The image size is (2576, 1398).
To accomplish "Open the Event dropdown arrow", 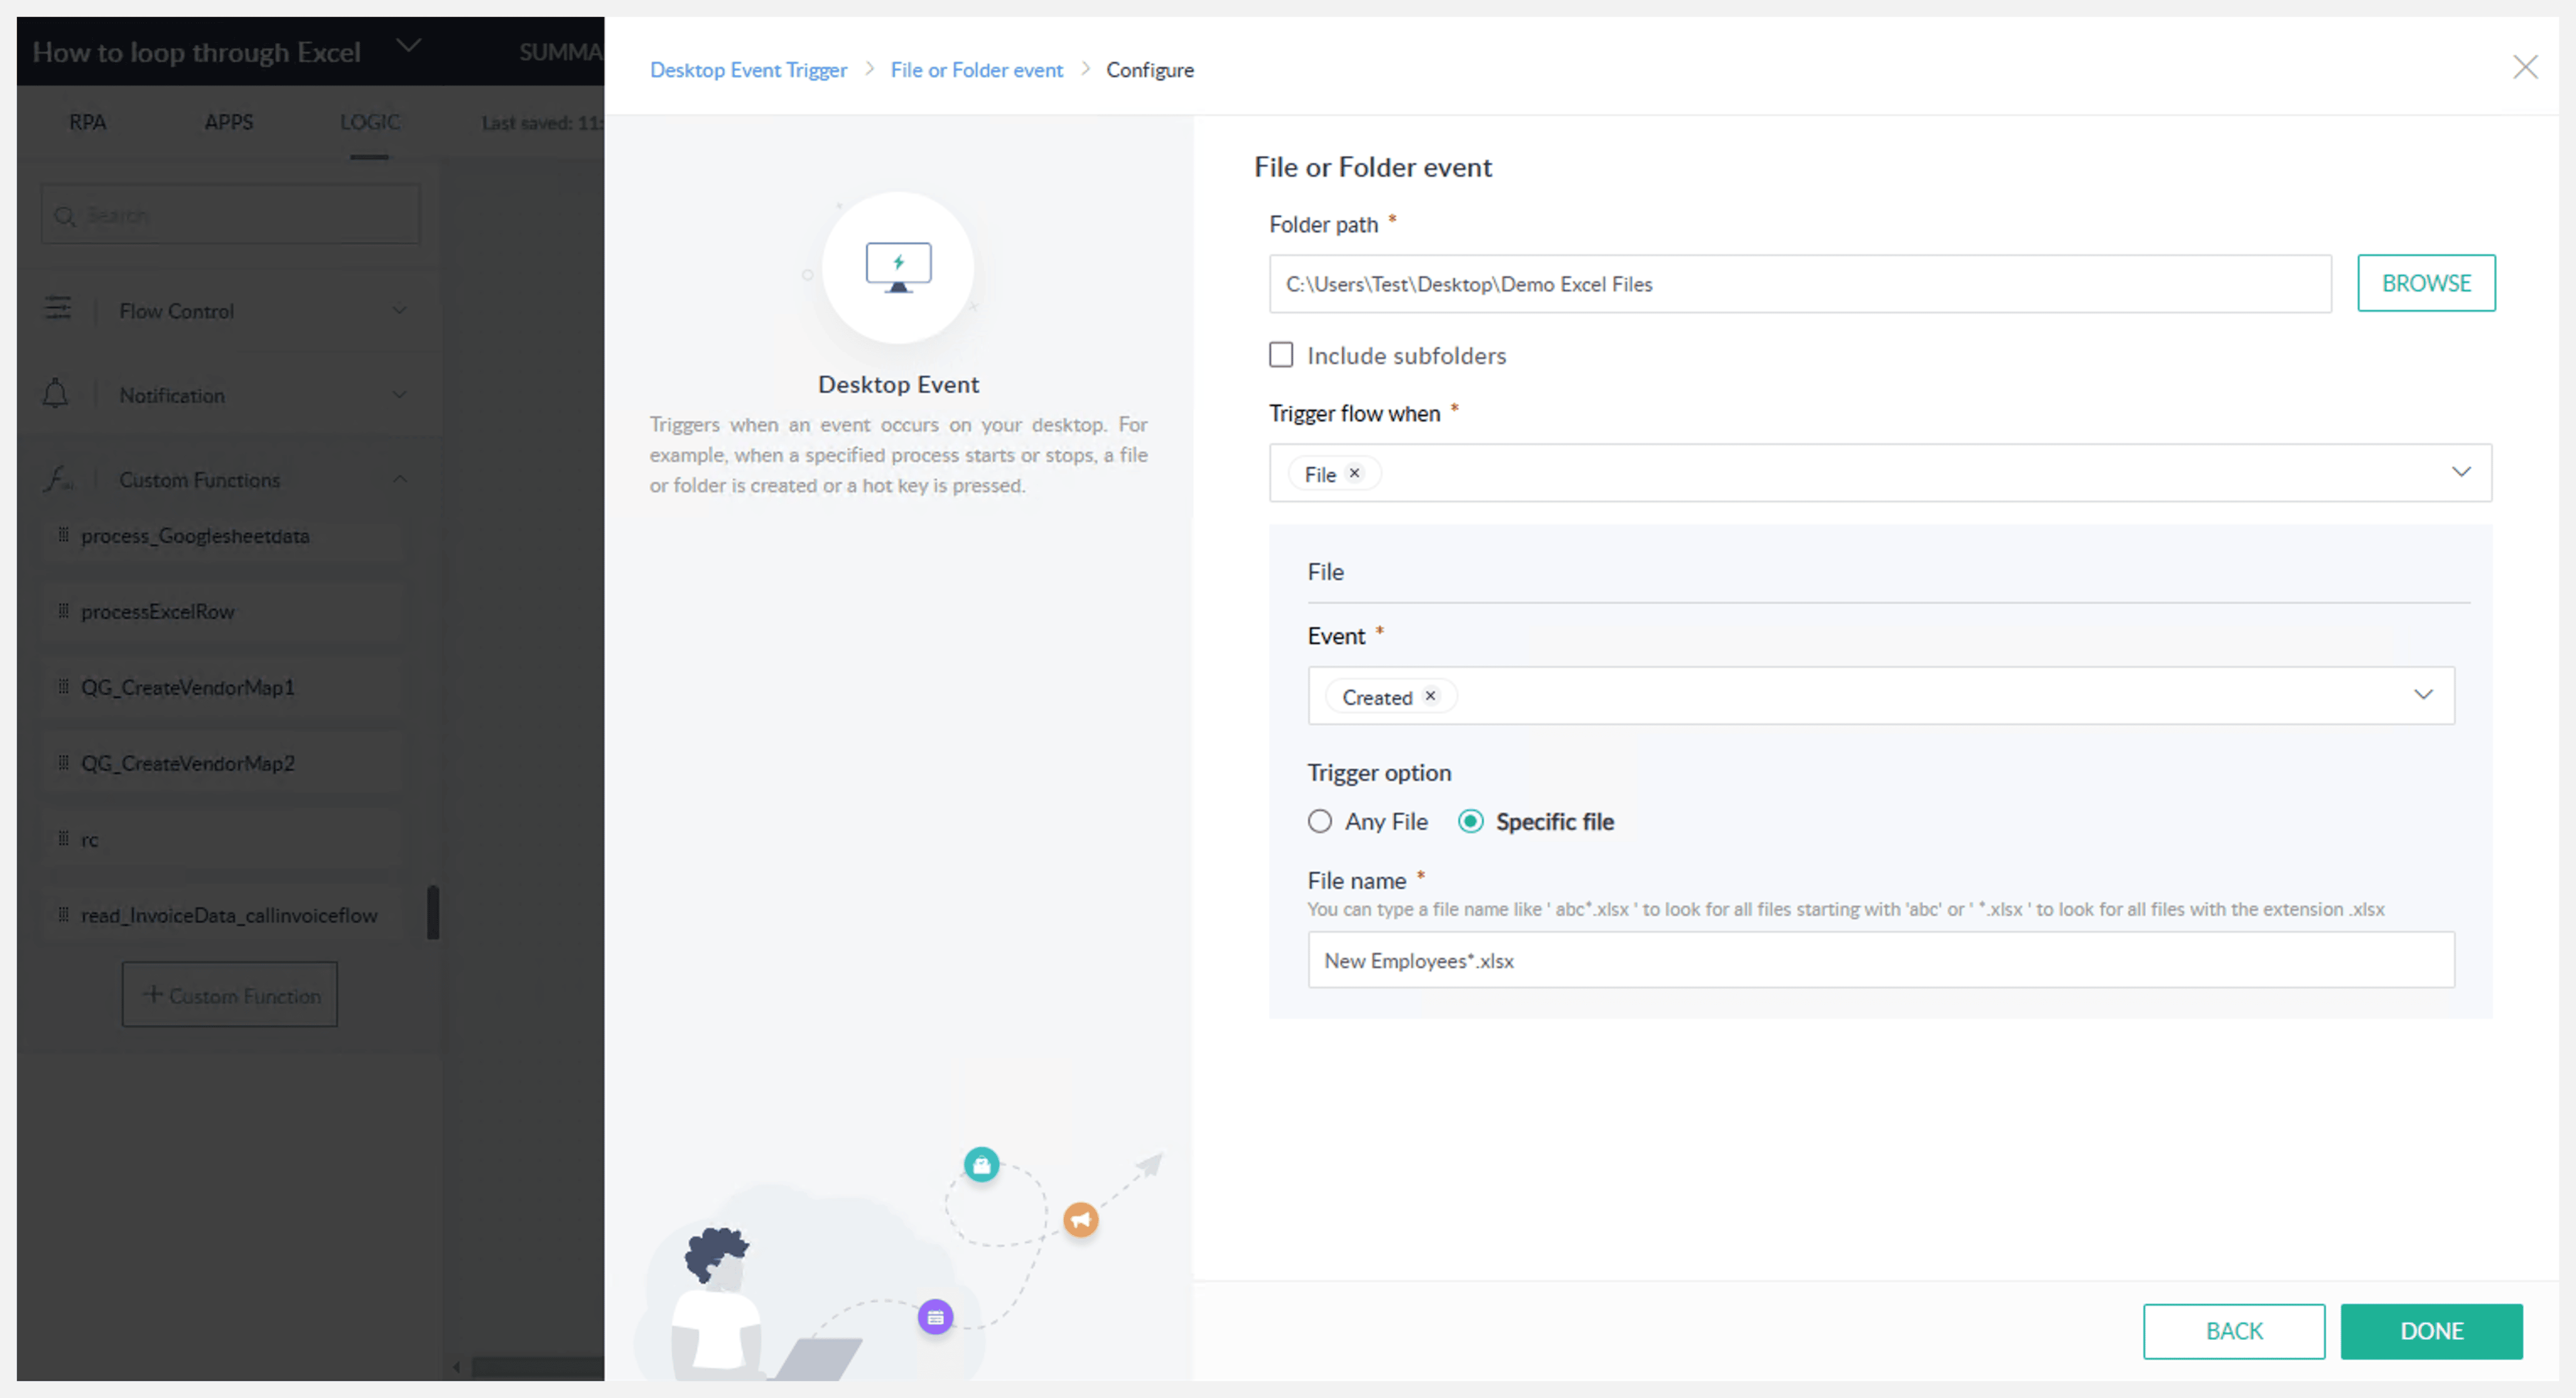I will coord(2423,695).
